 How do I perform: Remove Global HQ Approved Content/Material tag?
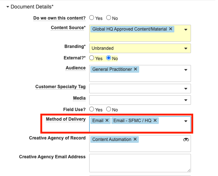tap(171, 29)
